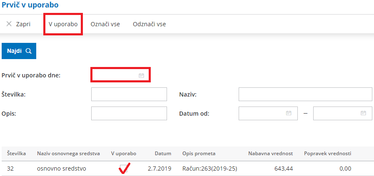Click Popravek vrednosti column header
The image size is (374, 176).
pyautogui.click(x=327, y=154)
